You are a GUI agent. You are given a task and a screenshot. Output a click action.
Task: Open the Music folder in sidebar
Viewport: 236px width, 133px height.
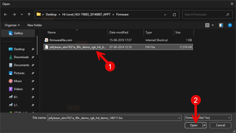pos(18,81)
